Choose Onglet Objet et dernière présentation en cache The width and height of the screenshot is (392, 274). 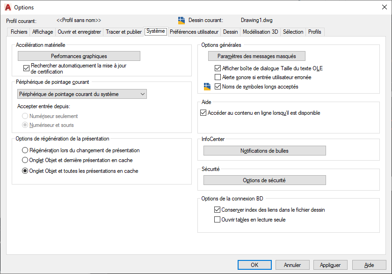[25, 160]
